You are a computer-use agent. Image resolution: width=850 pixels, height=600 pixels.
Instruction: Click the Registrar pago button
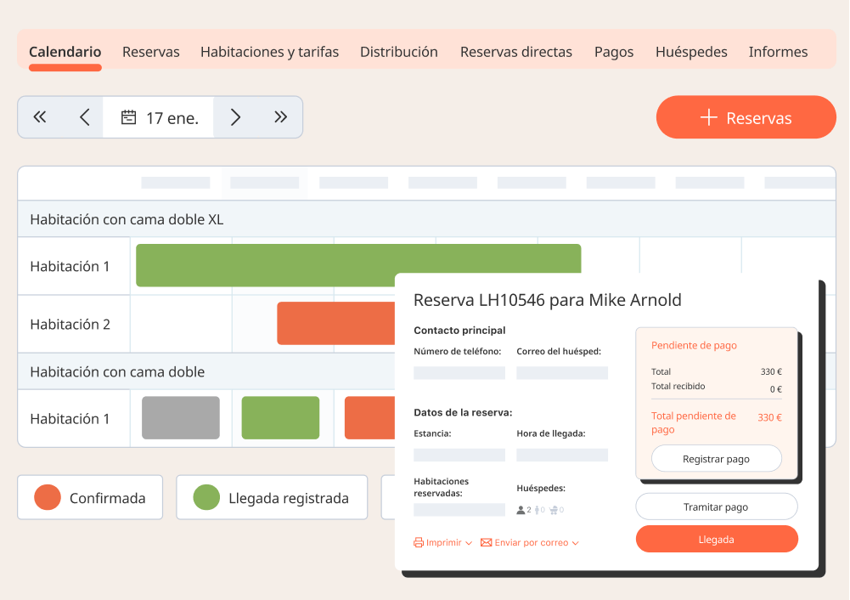pyautogui.click(x=716, y=459)
